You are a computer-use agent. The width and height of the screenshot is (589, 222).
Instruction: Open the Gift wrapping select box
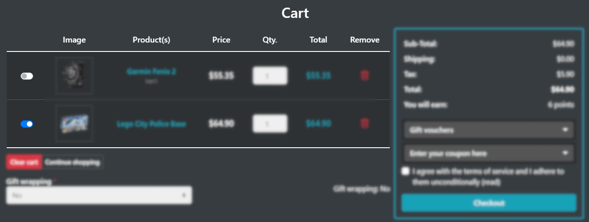[99, 195]
